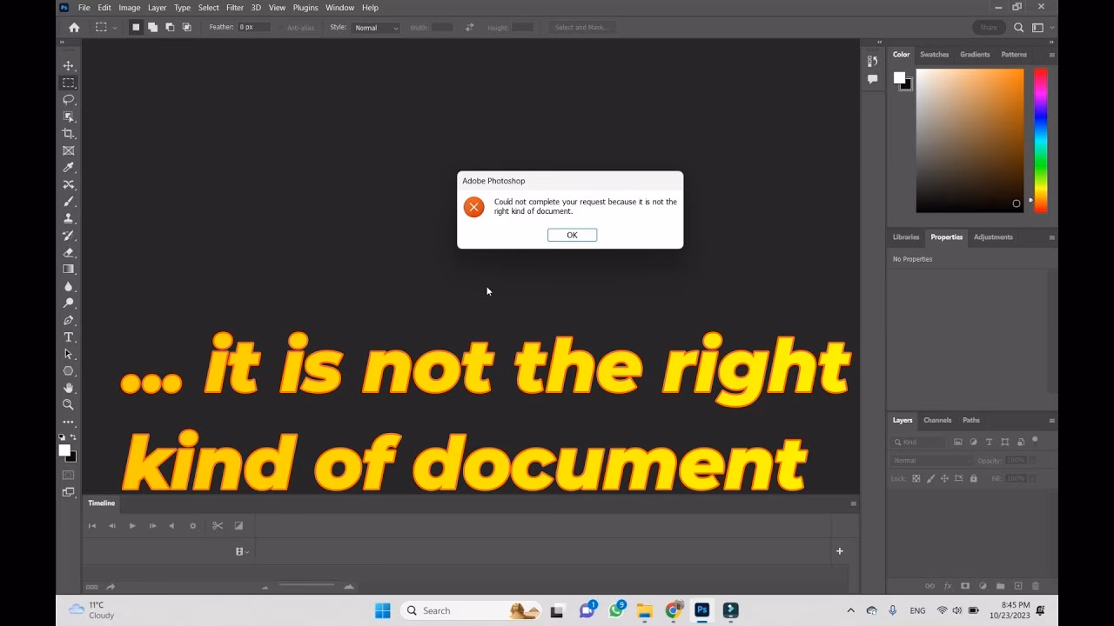1114x626 pixels.
Task: Select the Zoom tool
Action: [x=69, y=404]
